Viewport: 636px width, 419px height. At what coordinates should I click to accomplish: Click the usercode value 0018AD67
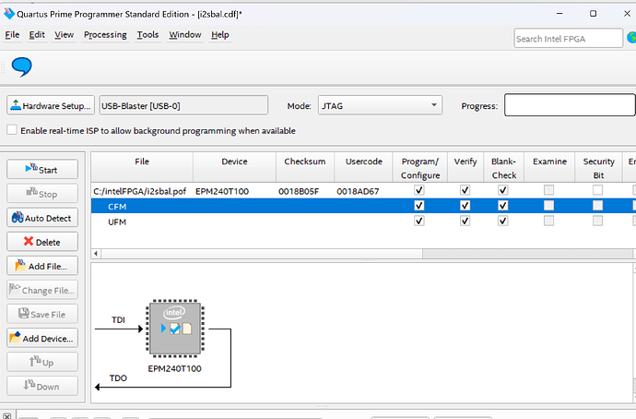click(x=358, y=191)
